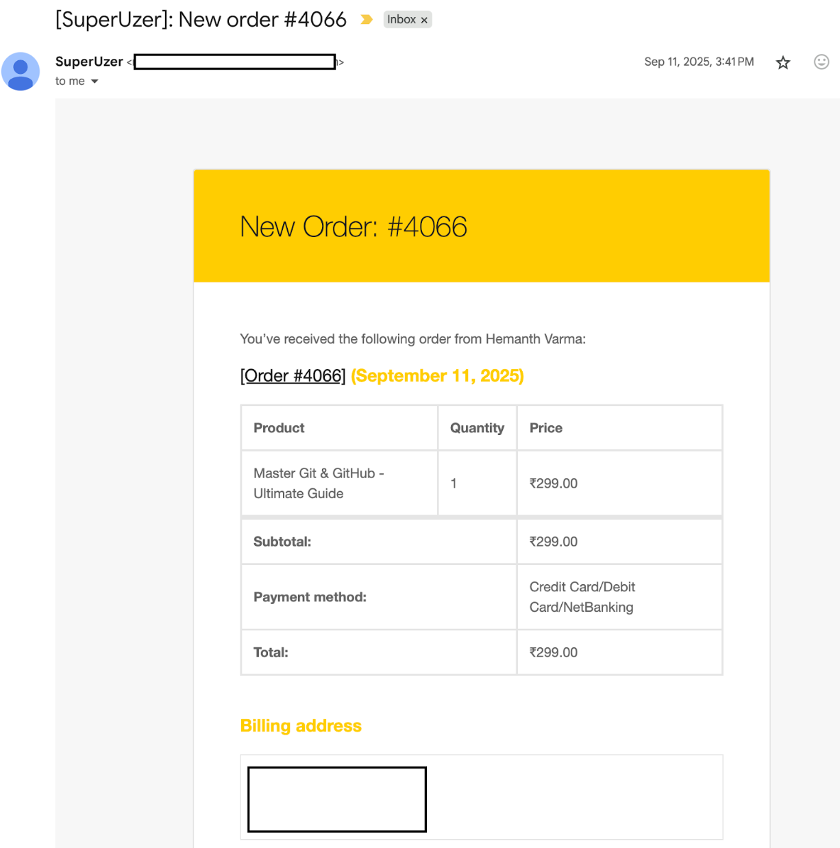The width and height of the screenshot is (840, 848).
Task: Click the email subject line text
Action: click(x=201, y=20)
